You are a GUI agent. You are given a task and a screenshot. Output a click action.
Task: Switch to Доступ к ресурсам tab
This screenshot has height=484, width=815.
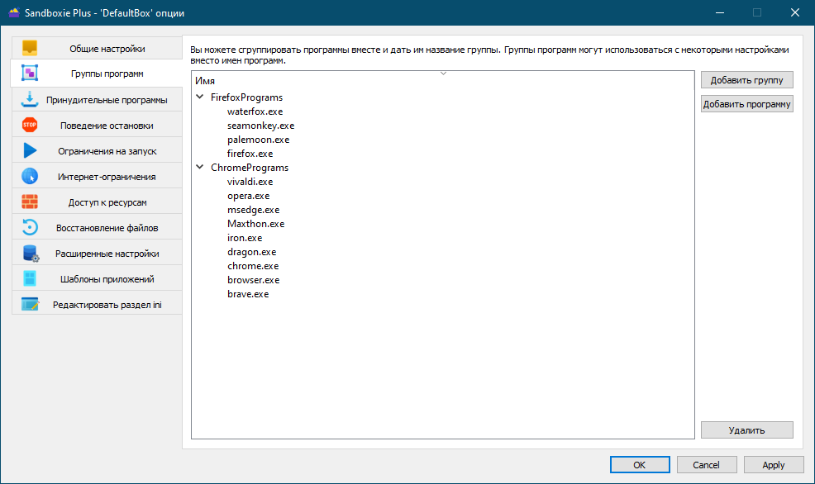[x=97, y=202]
